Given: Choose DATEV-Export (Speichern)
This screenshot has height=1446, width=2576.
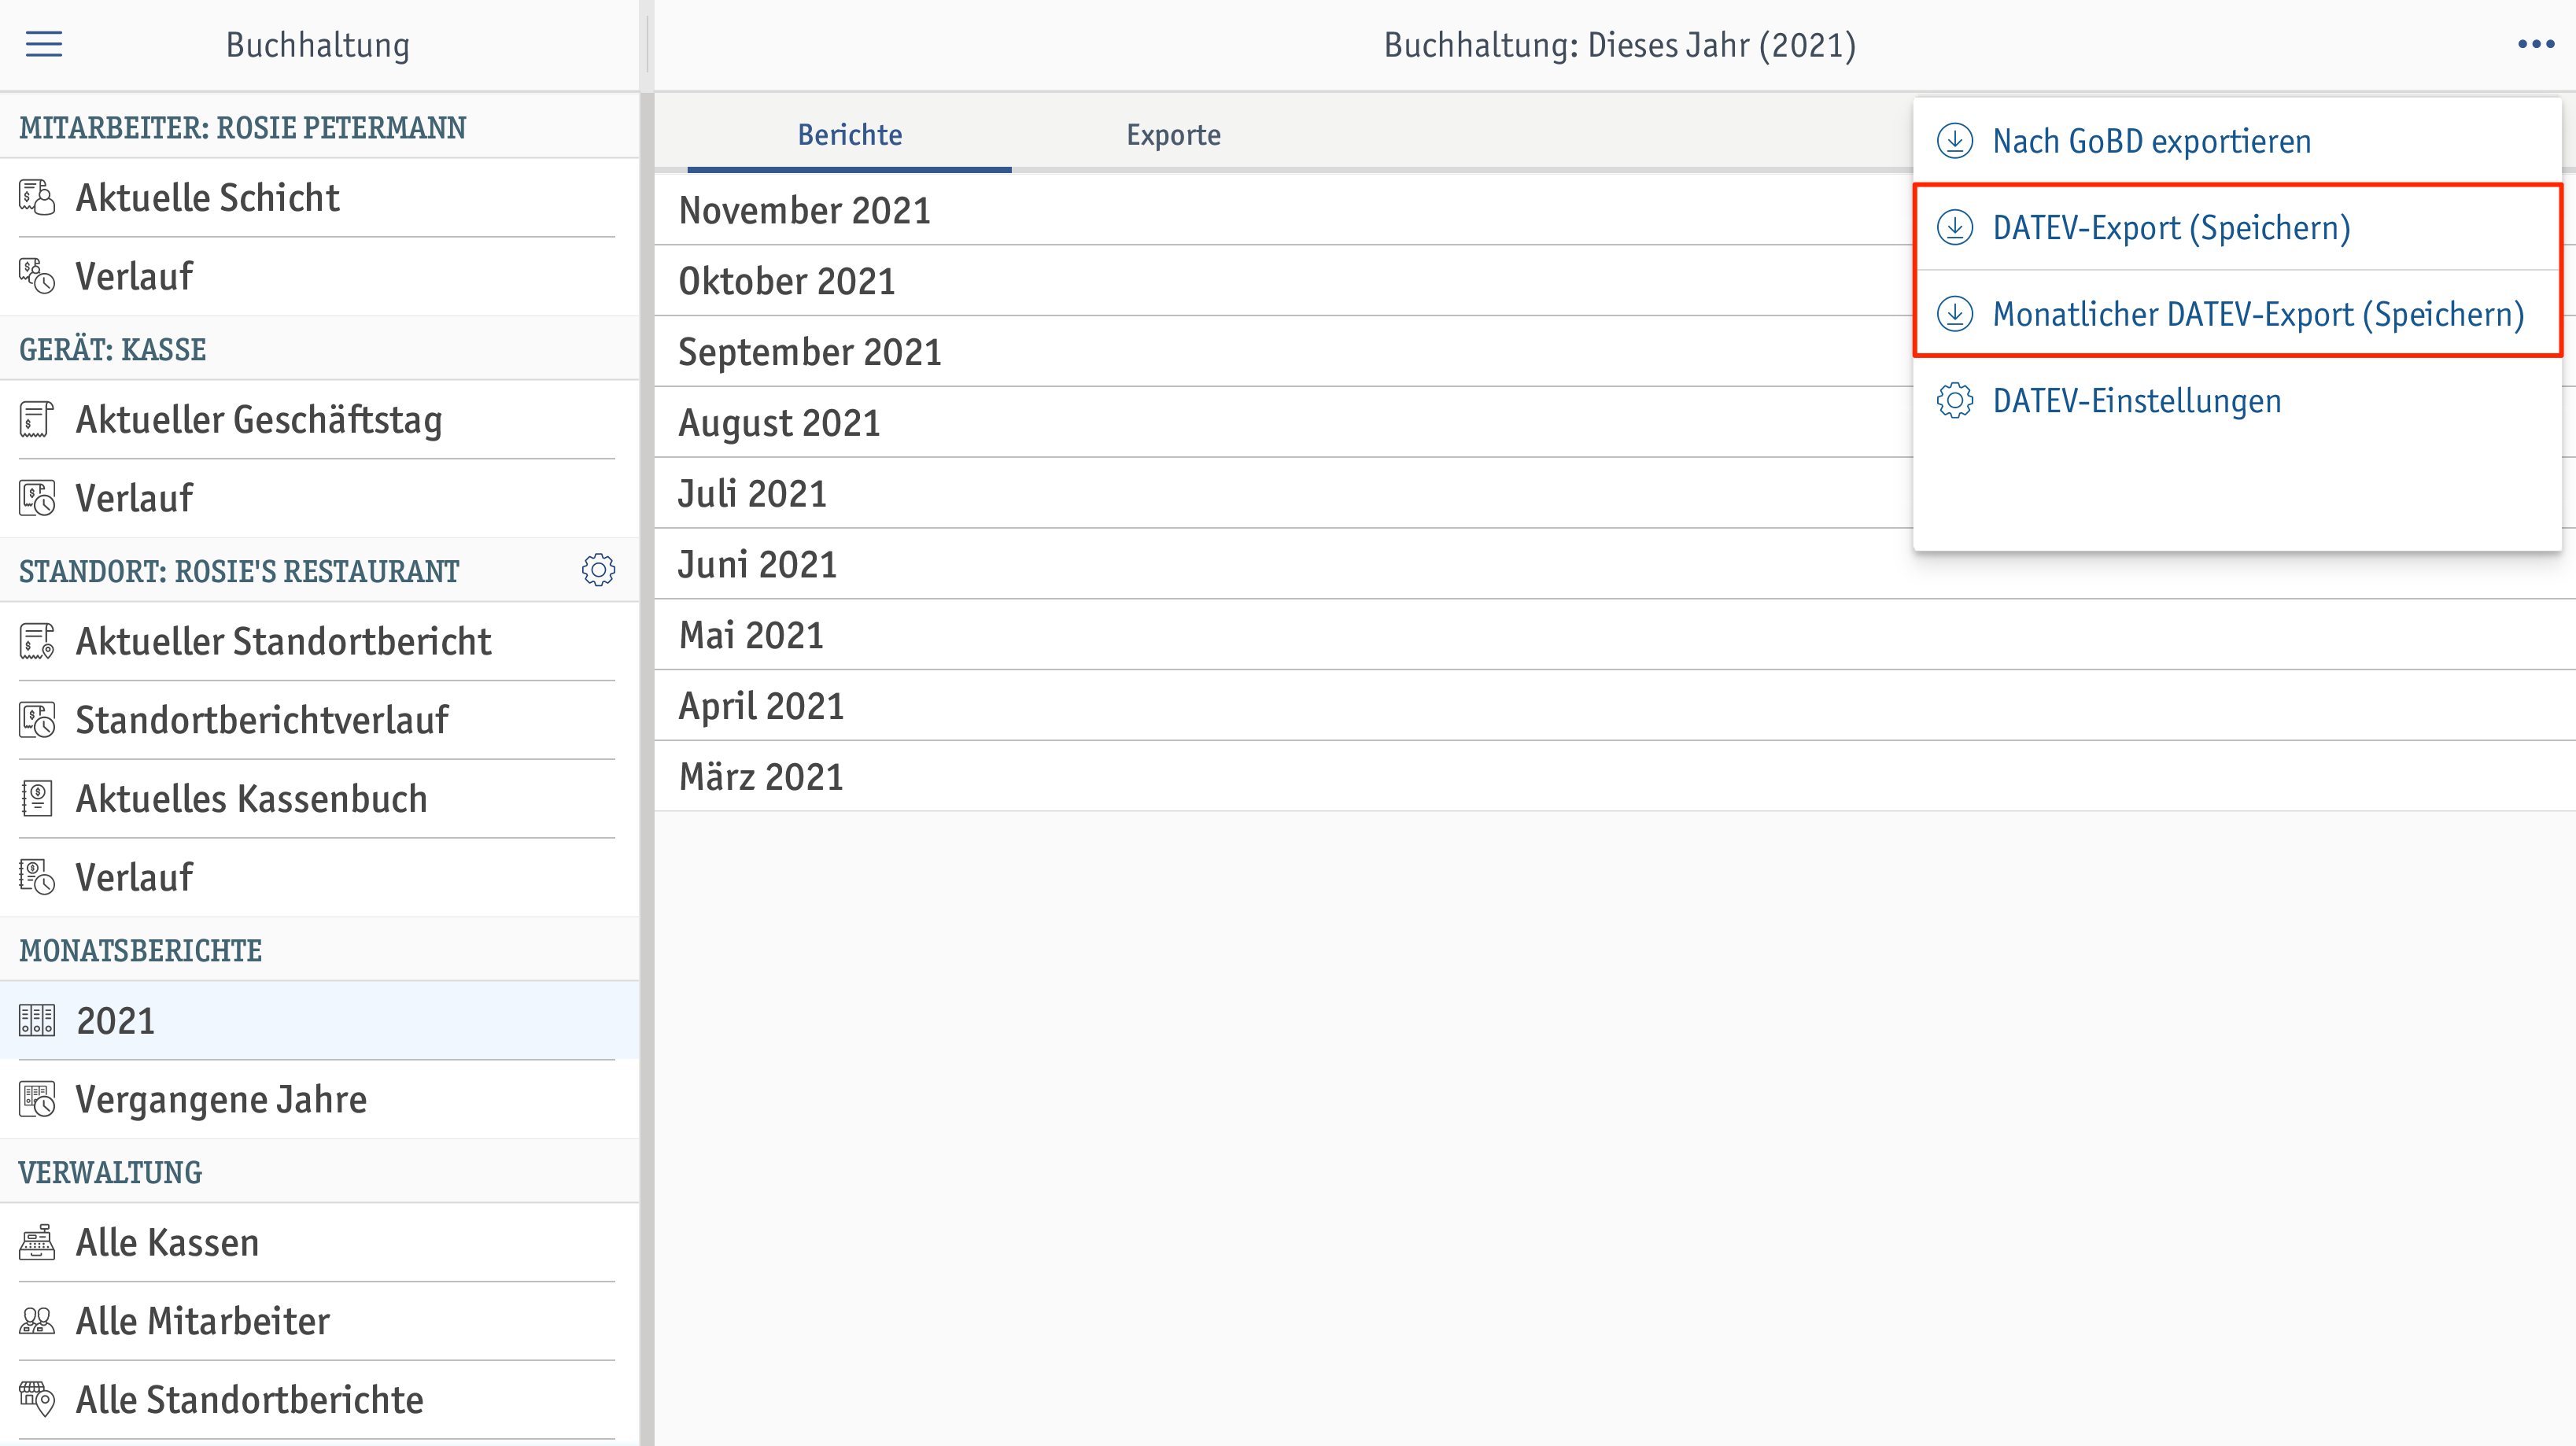Looking at the screenshot, I should pos(2237,227).
